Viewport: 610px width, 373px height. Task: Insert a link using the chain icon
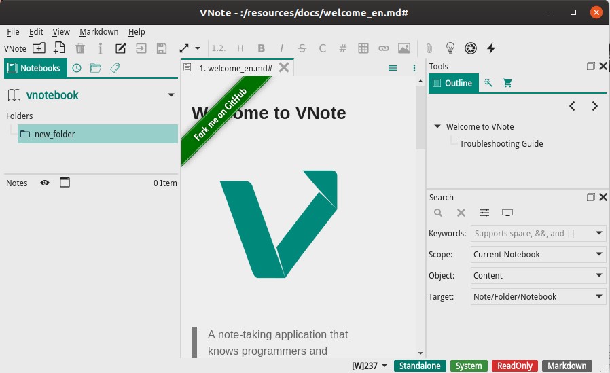[x=384, y=48]
